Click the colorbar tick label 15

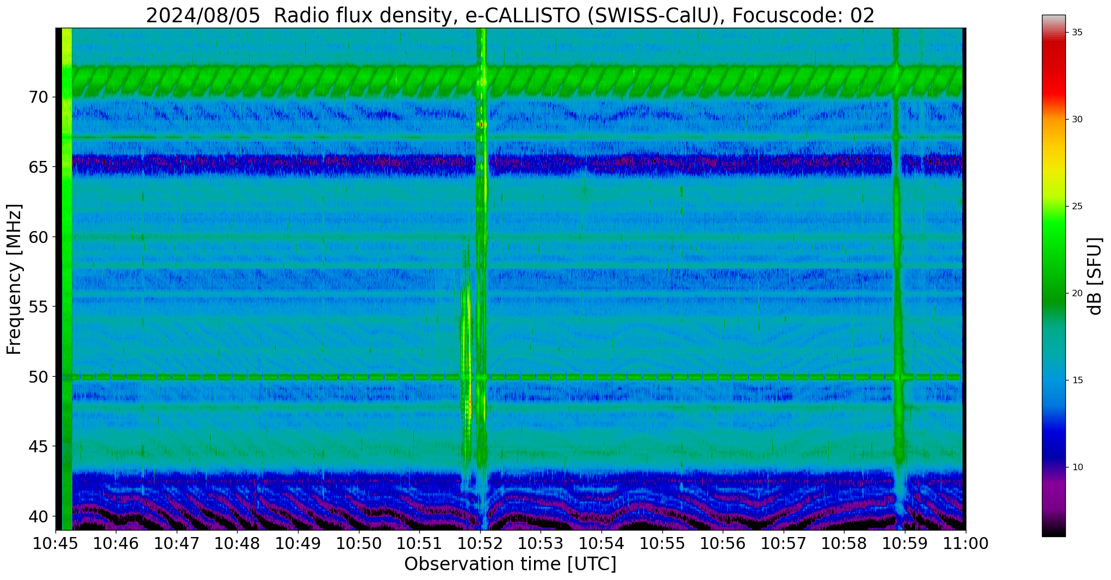coord(1077,381)
